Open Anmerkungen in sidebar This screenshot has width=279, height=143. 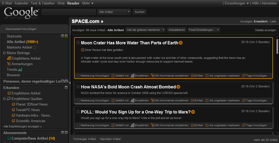pyautogui.click(x=20, y=64)
